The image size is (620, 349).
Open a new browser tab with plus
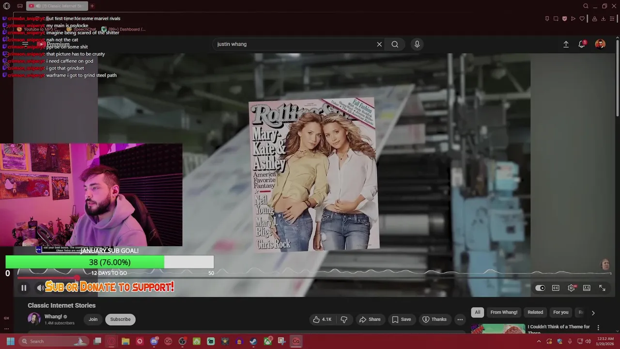[92, 6]
